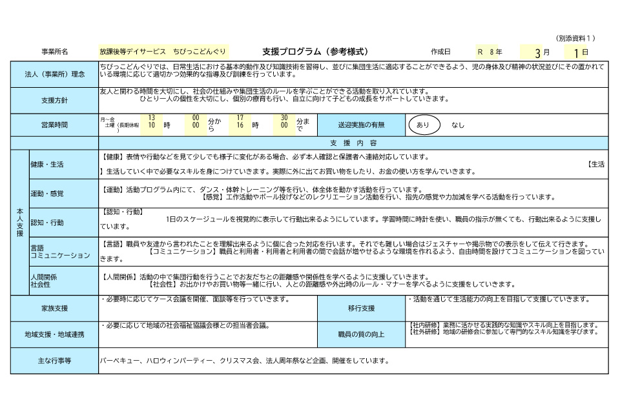Viewport: 620px width, 413px height.
Task: Click the 地域支援・地域連携 header cell
Action: coord(54,334)
